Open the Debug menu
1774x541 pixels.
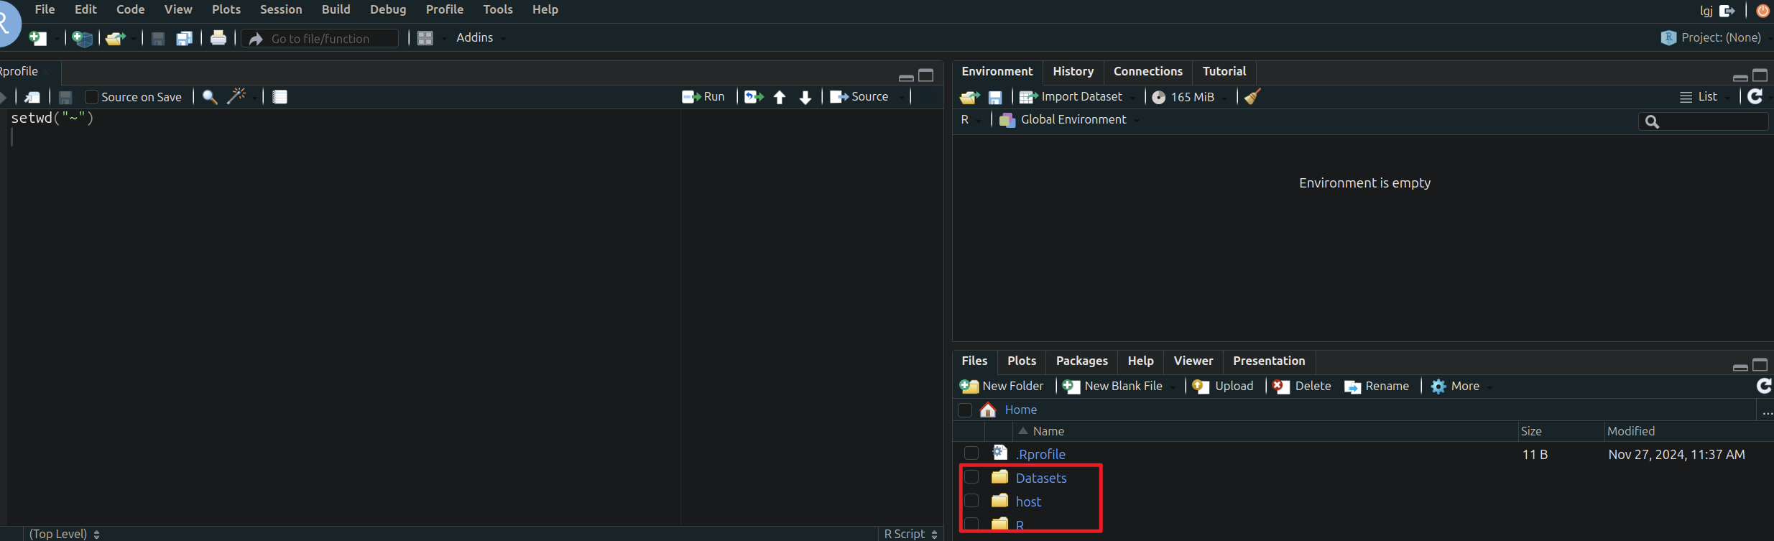click(x=388, y=9)
